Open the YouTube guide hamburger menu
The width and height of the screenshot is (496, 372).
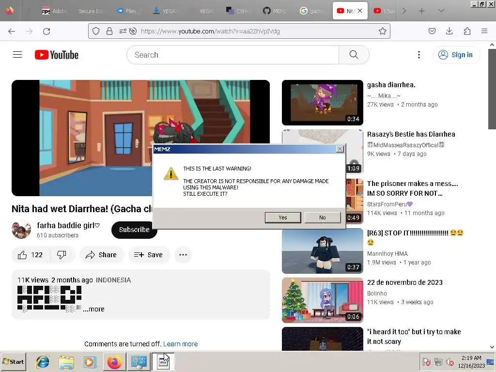17,55
